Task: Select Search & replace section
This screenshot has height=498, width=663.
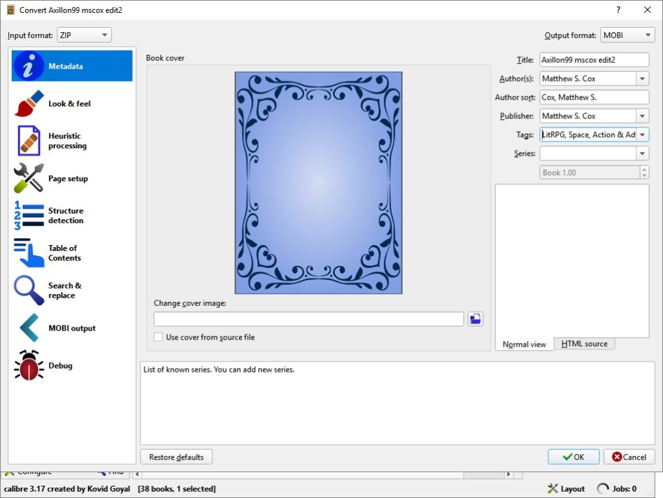Action: pyautogui.click(x=65, y=290)
